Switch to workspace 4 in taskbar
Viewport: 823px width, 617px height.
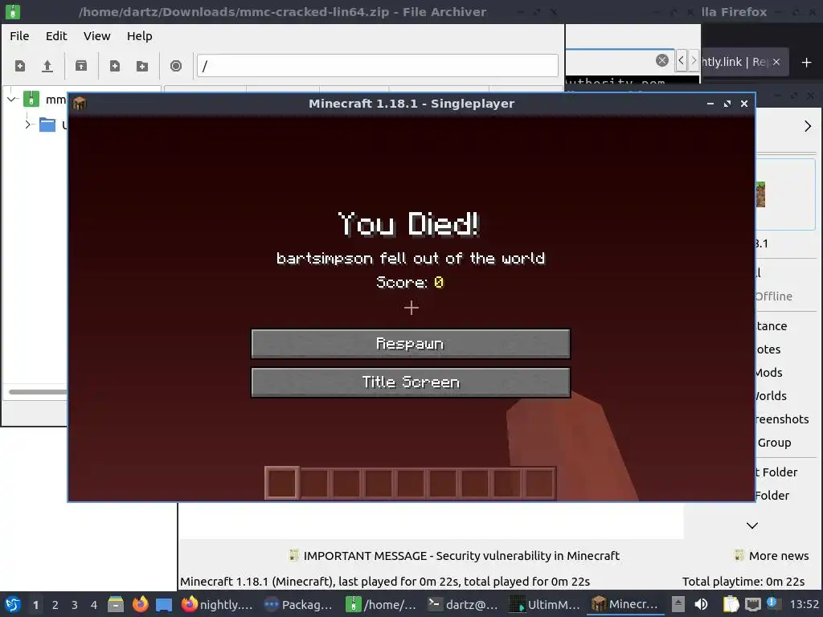tap(94, 605)
